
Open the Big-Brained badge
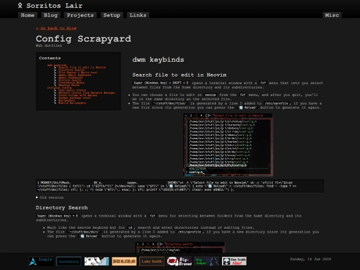point(179,261)
